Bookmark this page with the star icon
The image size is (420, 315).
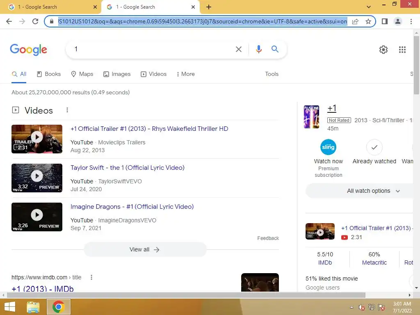[368, 21]
